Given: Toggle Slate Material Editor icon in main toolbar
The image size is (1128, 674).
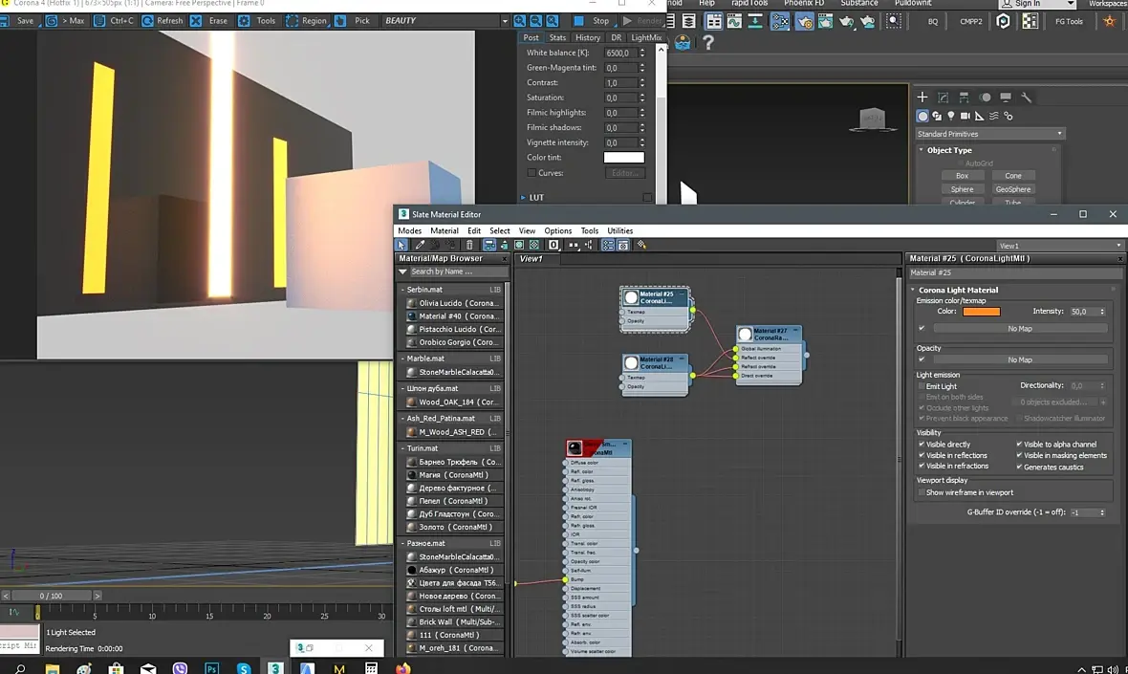Looking at the screenshot, I should click(x=780, y=22).
